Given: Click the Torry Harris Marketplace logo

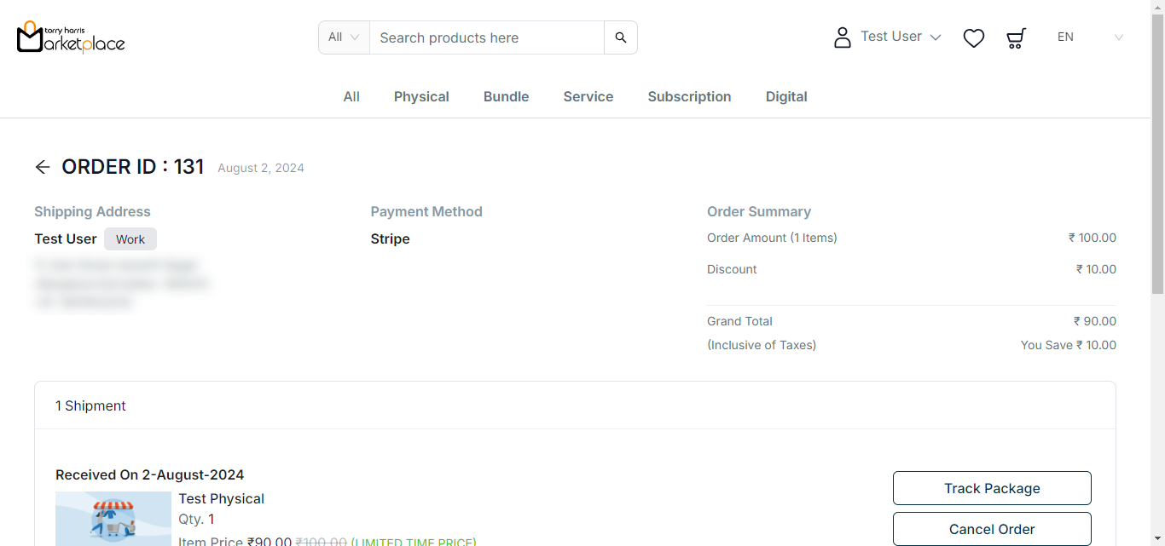Looking at the screenshot, I should [x=71, y=37].
